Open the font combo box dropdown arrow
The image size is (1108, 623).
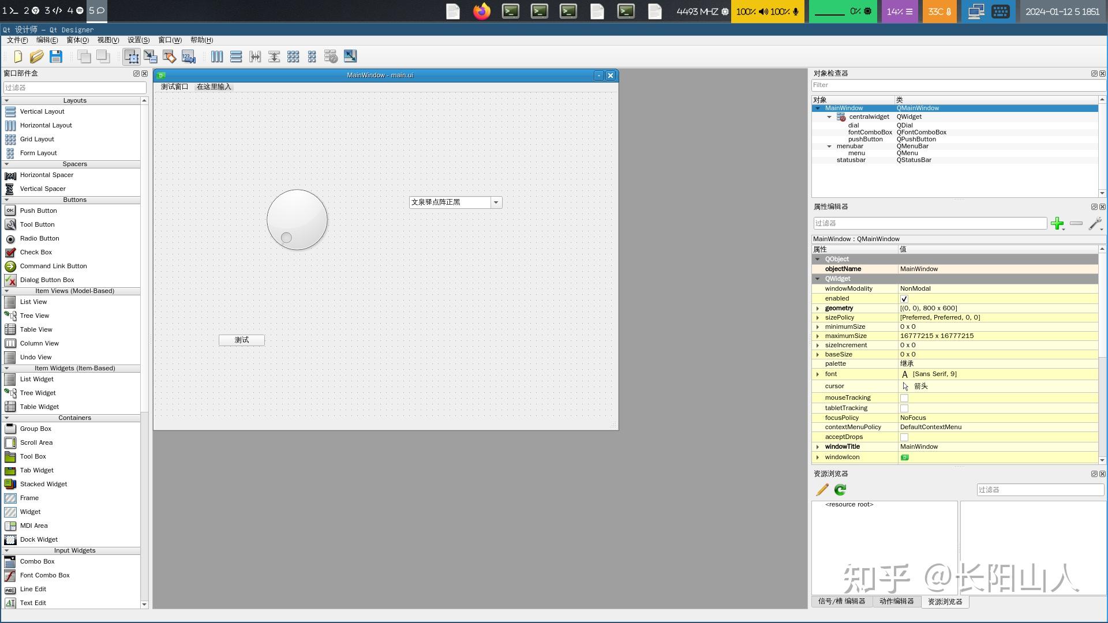(x=496, y=202)
